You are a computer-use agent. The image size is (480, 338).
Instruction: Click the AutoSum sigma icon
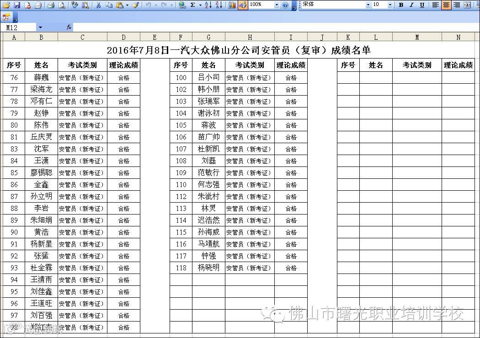(x=193, y=5)
